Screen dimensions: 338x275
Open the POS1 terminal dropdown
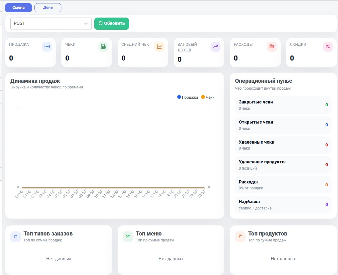point(51,24)
